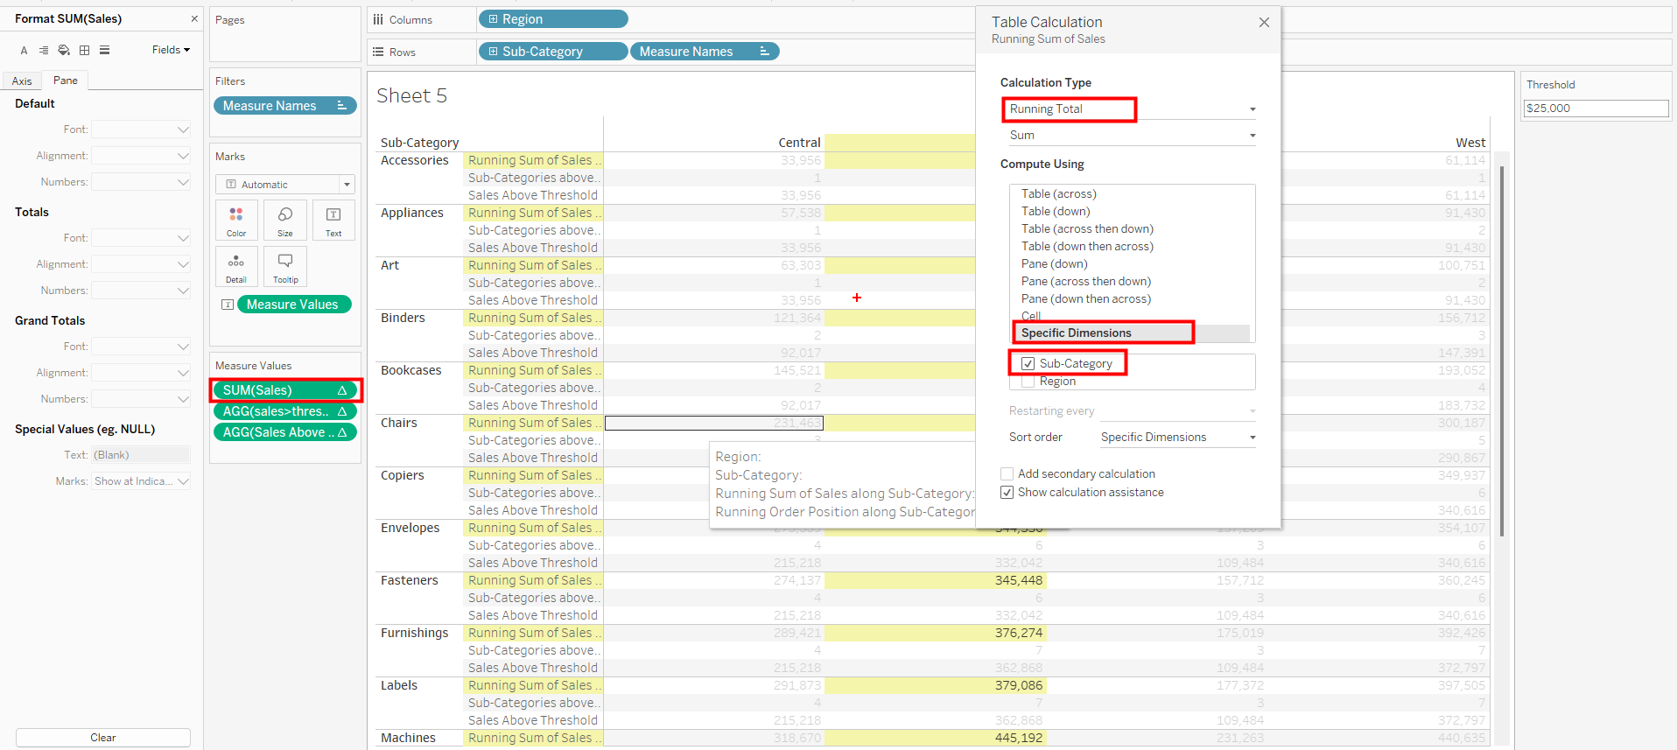Select the Accessories sub-category row header

(415, 161)
